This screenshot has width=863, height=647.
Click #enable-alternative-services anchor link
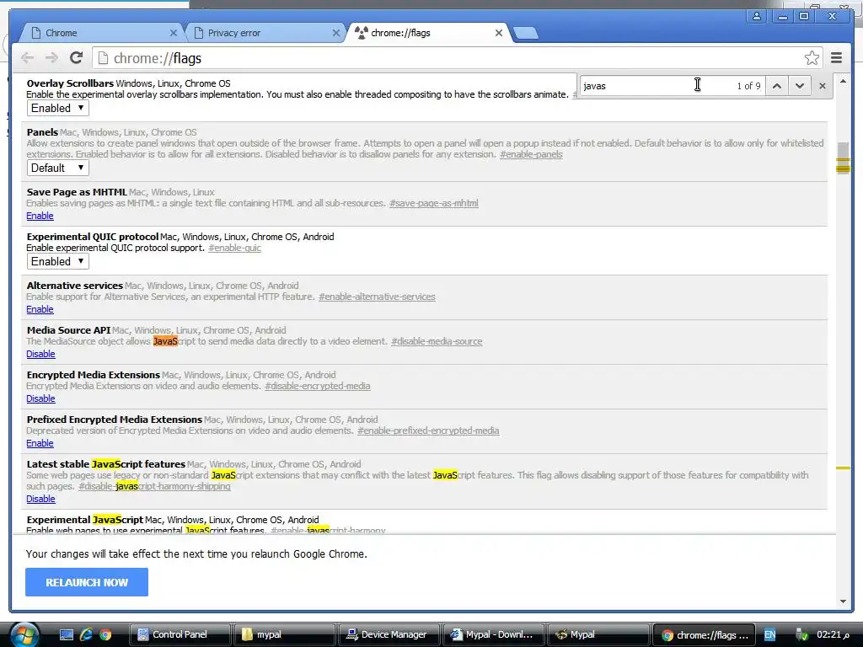(377, 297)
